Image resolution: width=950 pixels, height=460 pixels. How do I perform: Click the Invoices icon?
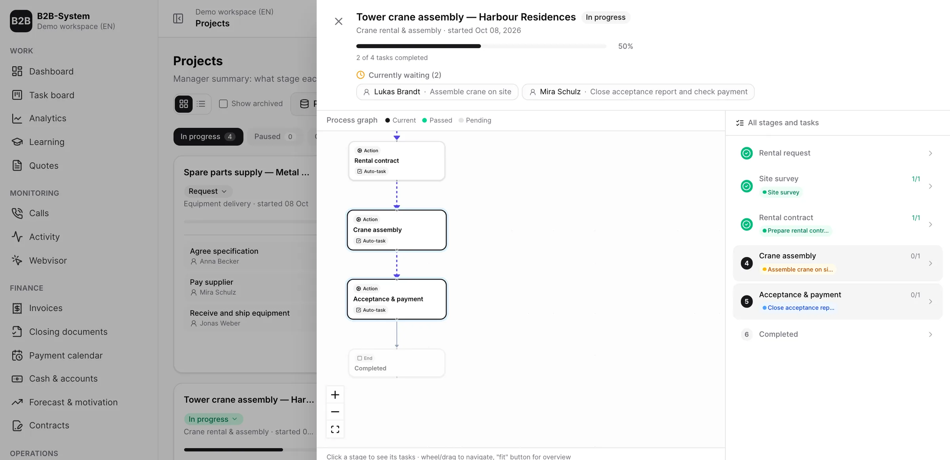click(x=17, y=308)
